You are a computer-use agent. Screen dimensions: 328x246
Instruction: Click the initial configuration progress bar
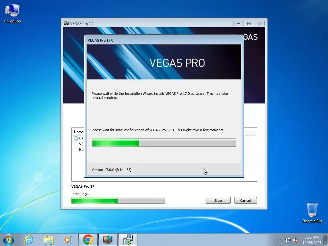[x=164, y=143]
